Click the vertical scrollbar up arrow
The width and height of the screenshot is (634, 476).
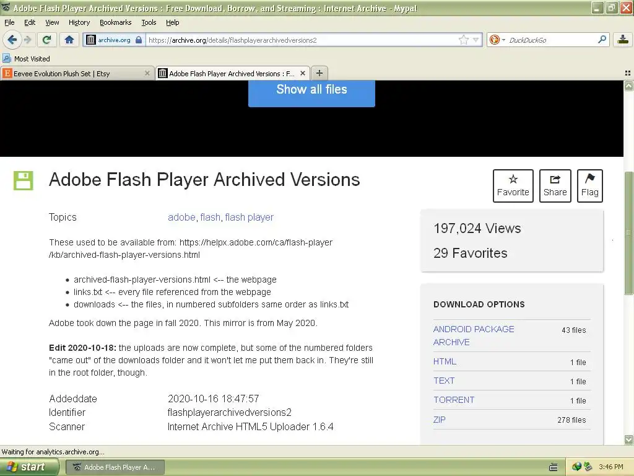tap(628, 86)
